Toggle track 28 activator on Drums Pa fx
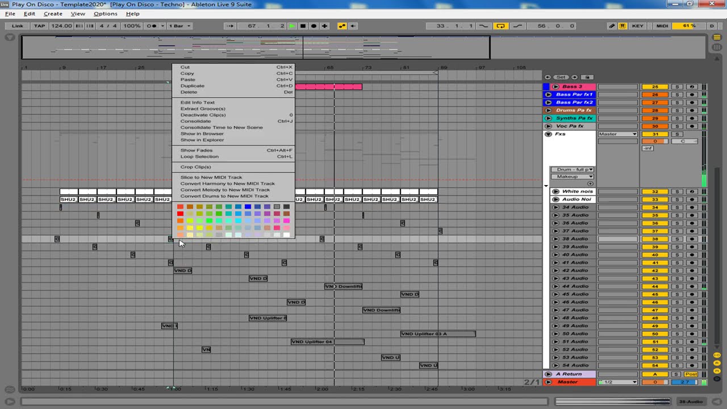 click(655, 110)
